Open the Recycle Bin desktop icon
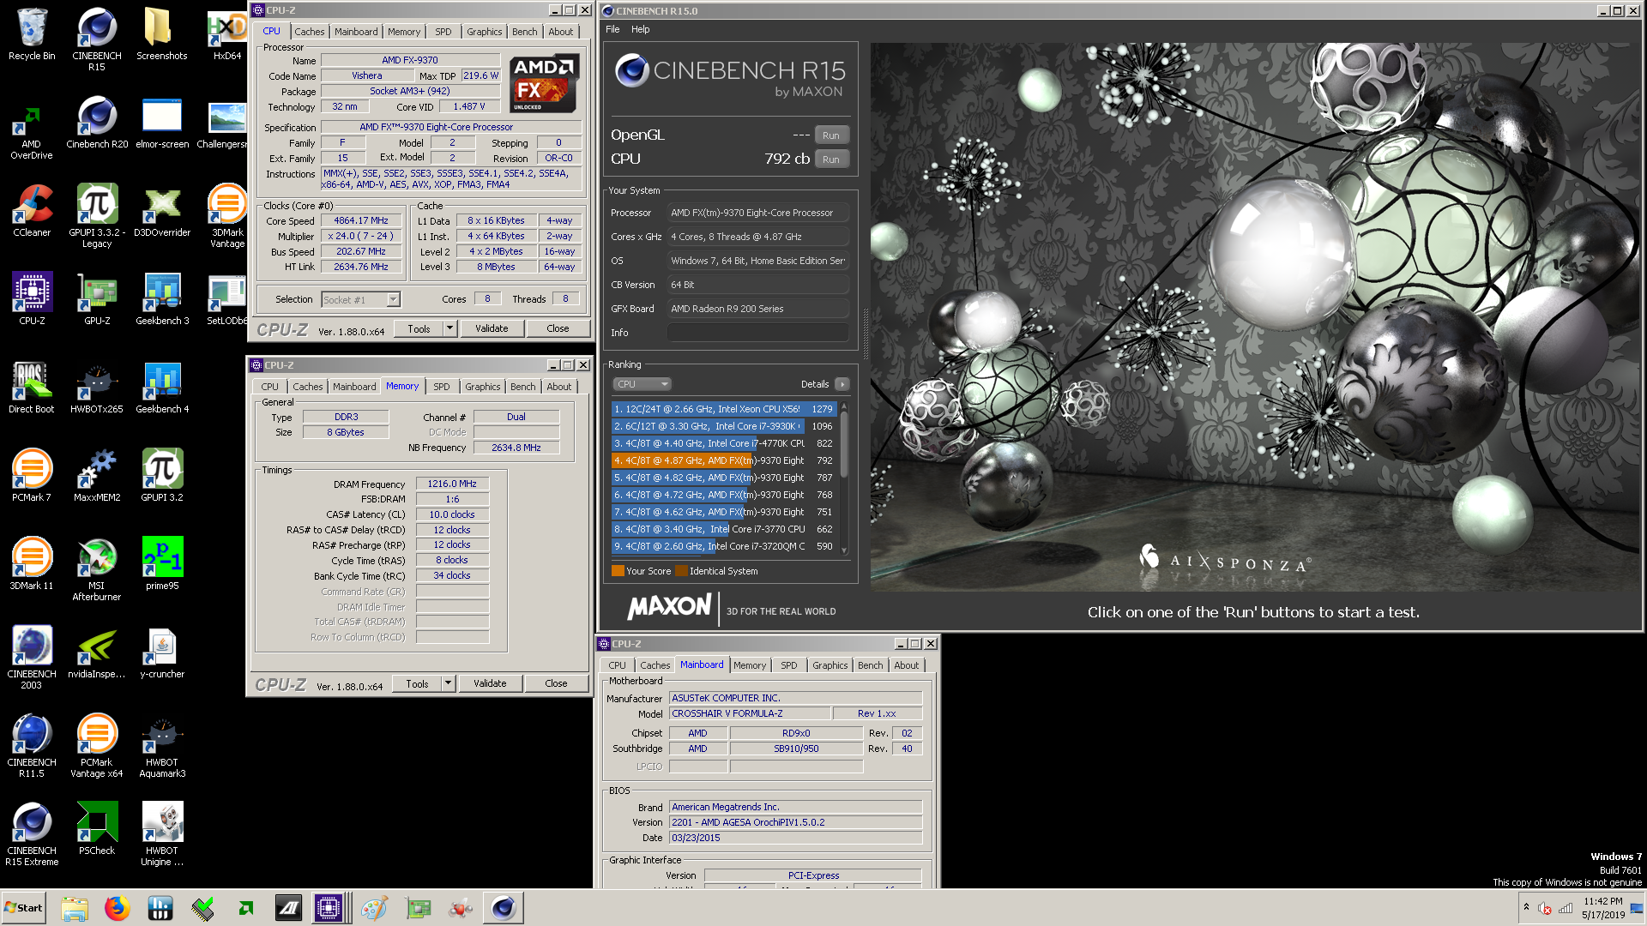The width and height of the screenshot is (1647, 926). coord(32,34)
